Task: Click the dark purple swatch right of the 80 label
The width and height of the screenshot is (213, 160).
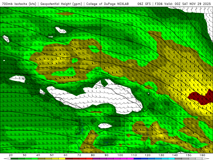Action: [x=96, y=158]
